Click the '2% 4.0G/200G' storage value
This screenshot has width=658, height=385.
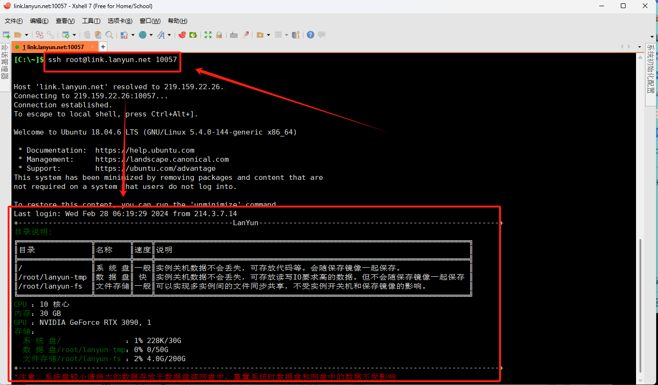coord(160,359)
